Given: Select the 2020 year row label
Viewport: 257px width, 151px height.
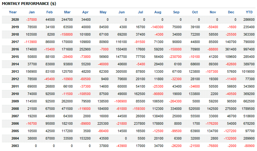Looking at the screenshot, I should (x=15, y=19).
